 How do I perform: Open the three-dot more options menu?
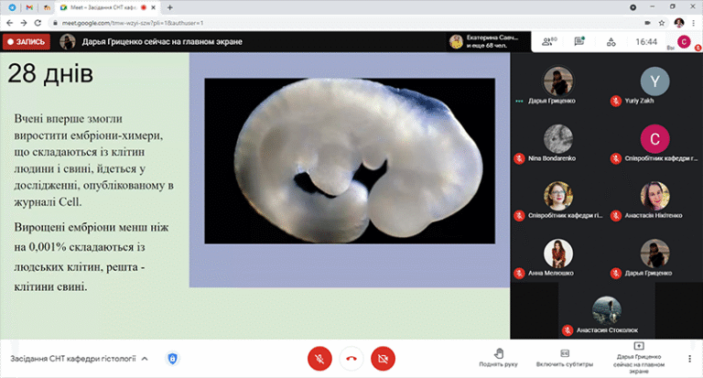tap(688, 358)
